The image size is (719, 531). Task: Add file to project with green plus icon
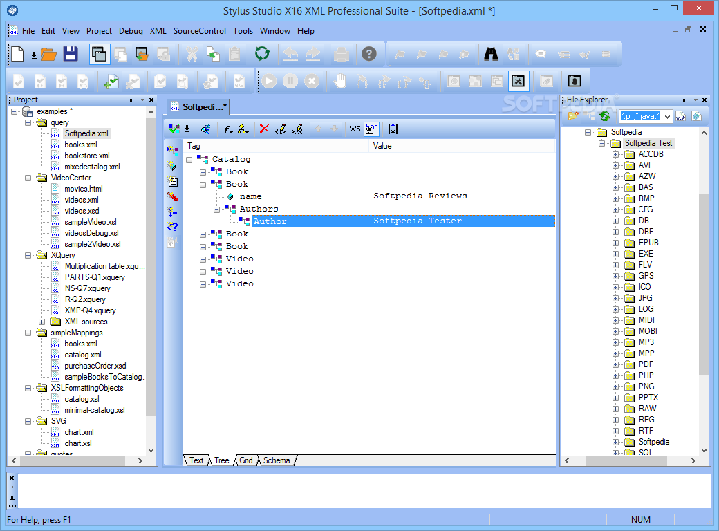pos(111,82)
